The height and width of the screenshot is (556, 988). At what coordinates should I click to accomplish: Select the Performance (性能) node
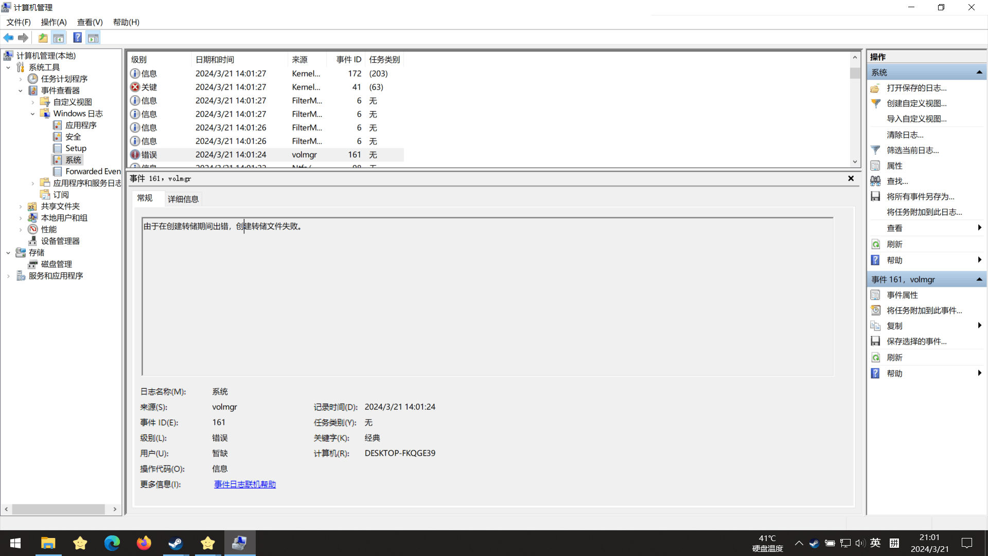[48, 230]
